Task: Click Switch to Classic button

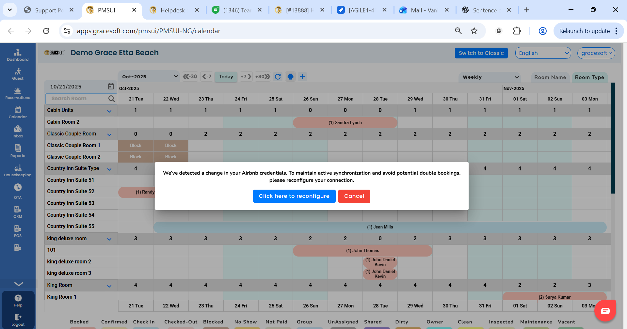Action: (x=481, y=53)
